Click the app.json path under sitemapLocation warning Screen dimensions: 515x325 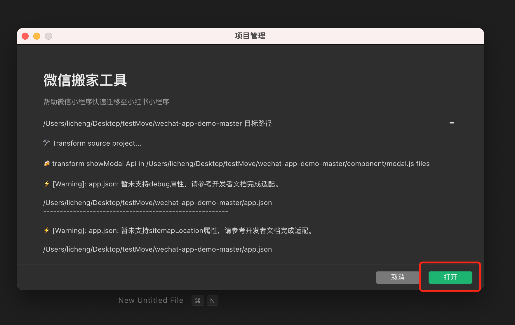(x=158, y=249)
